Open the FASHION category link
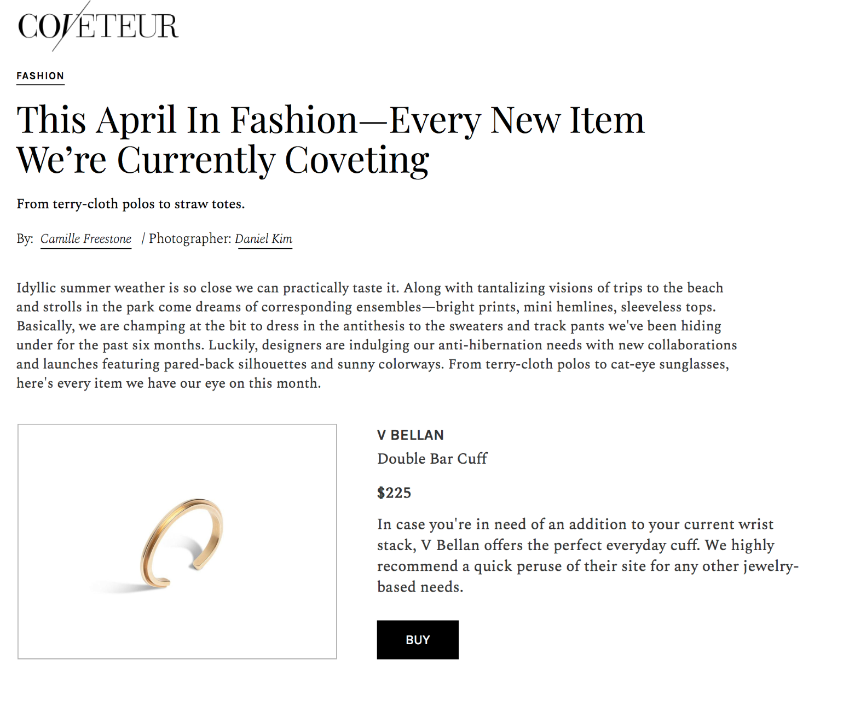This screenshot has height=701, width=855. [40, 76]
